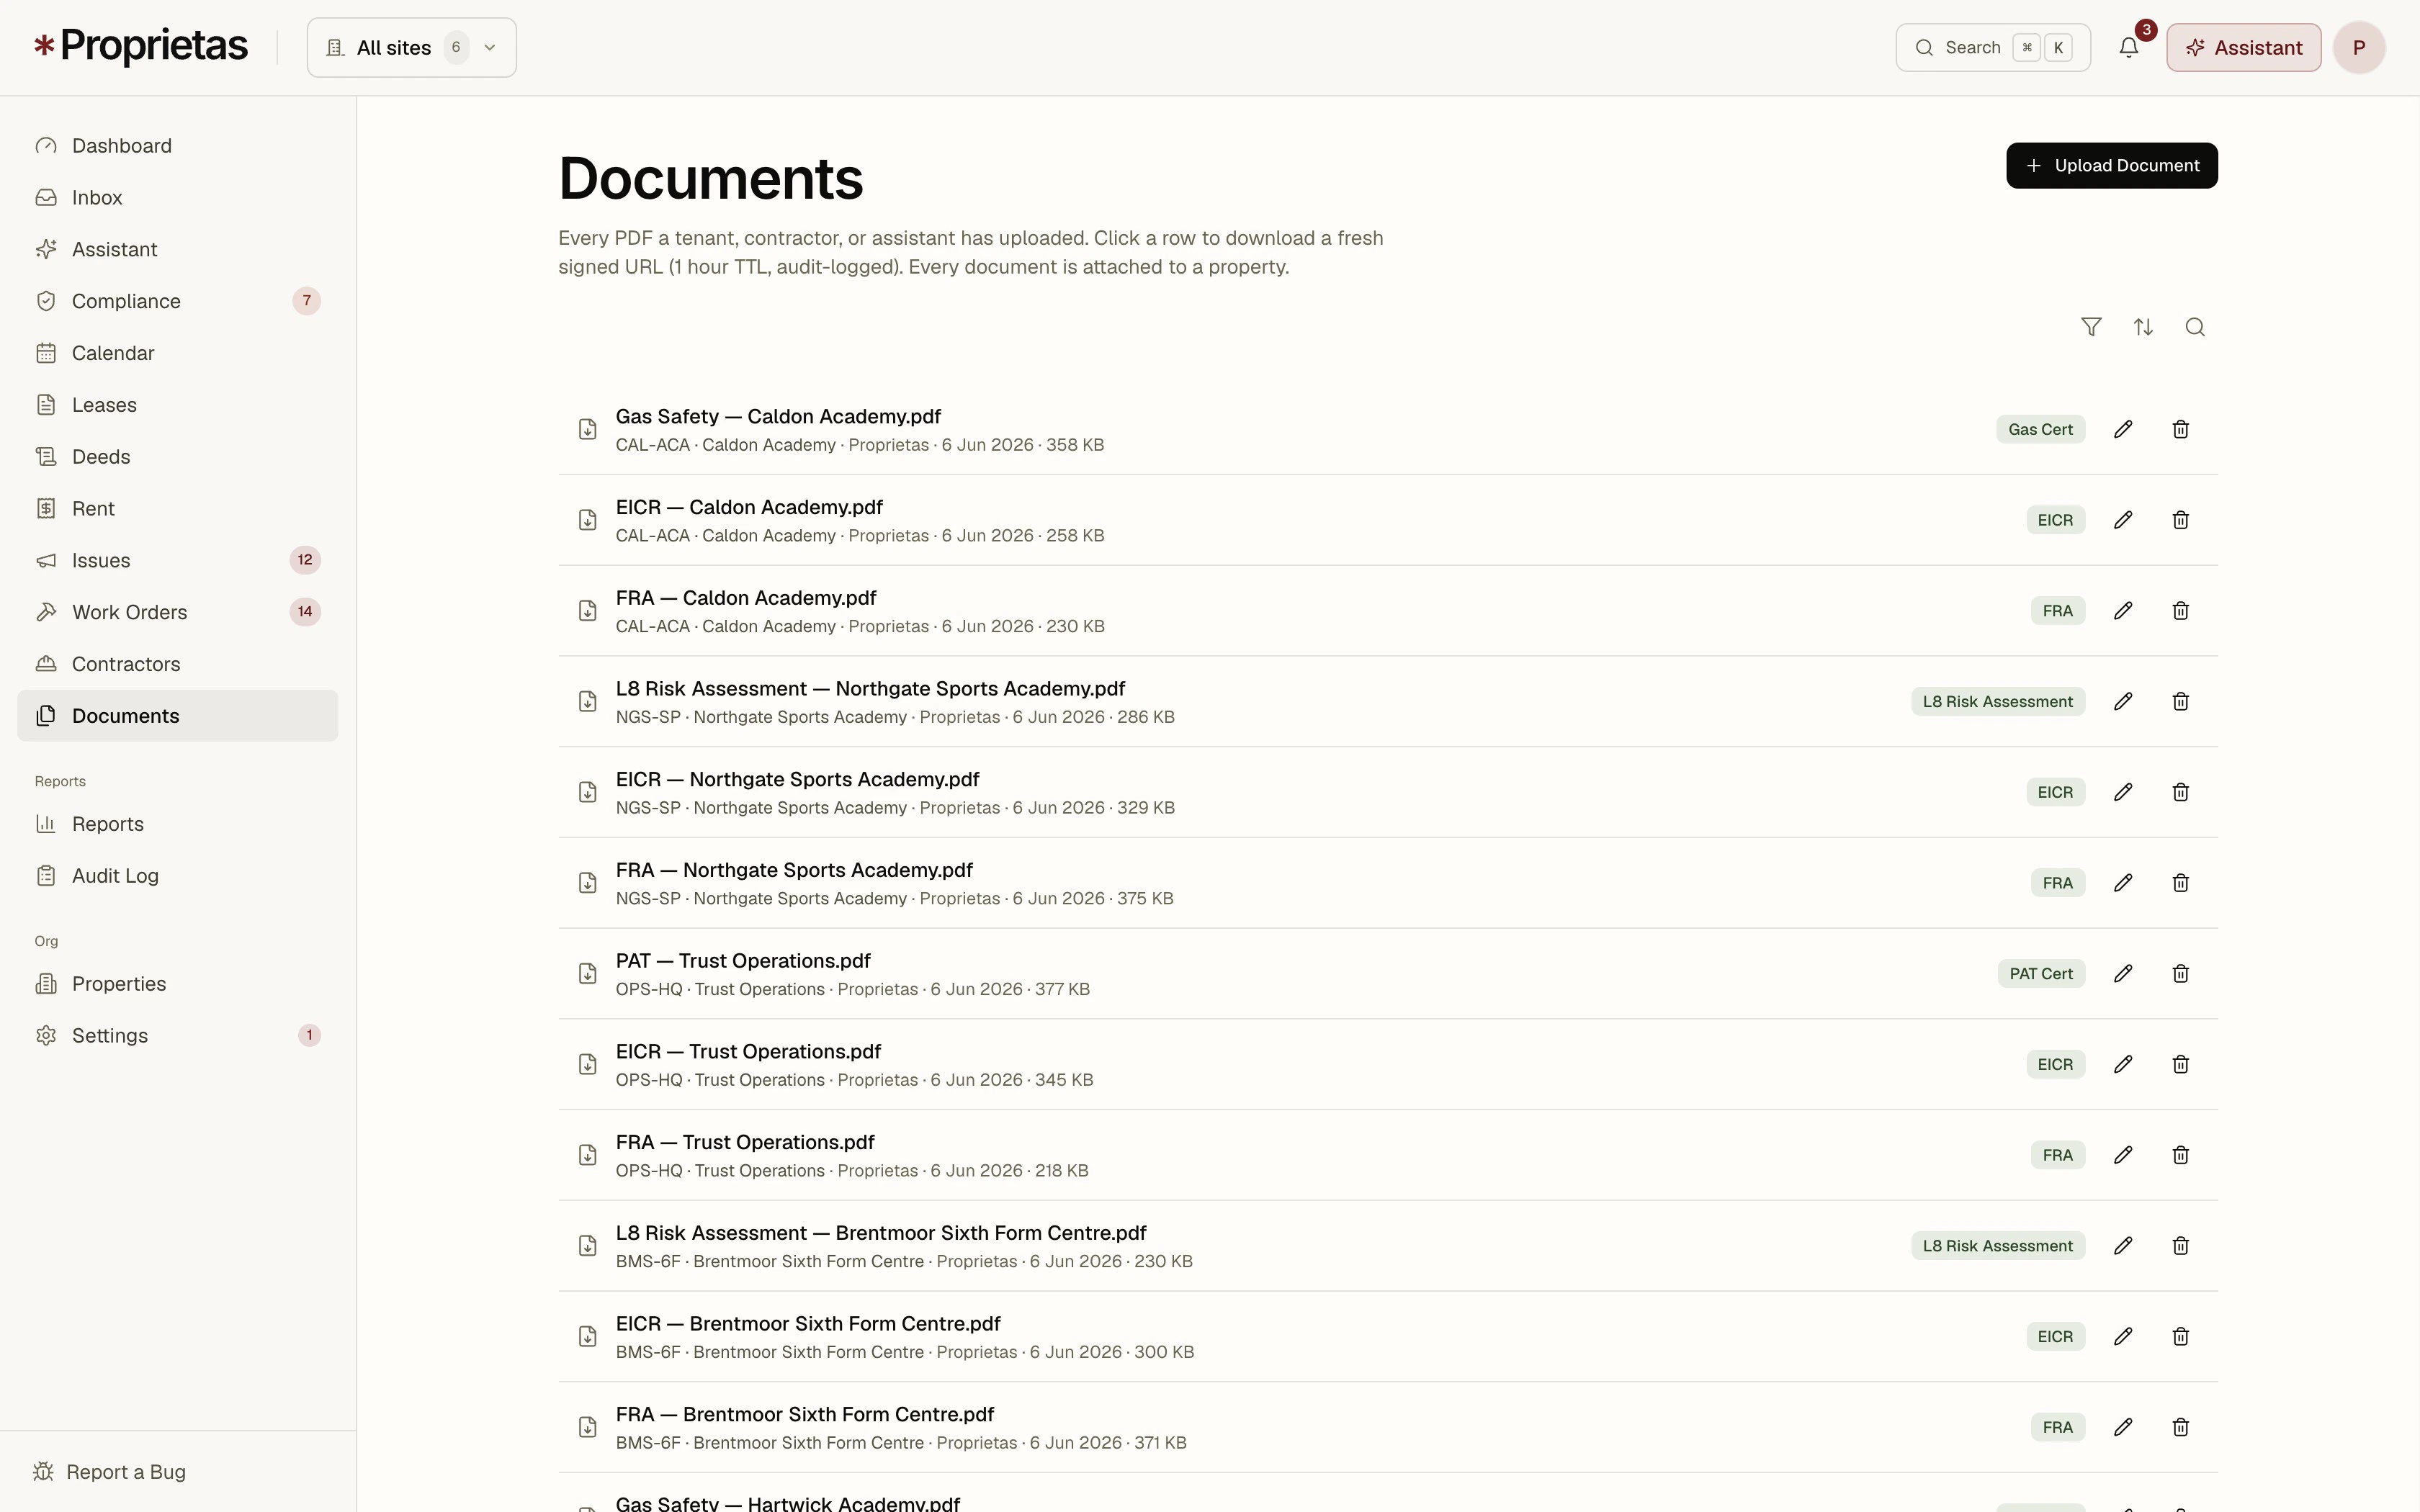Open Issues in sidebar
This screenshot has height=1512, width=2420.
click(x=178, y=560)
